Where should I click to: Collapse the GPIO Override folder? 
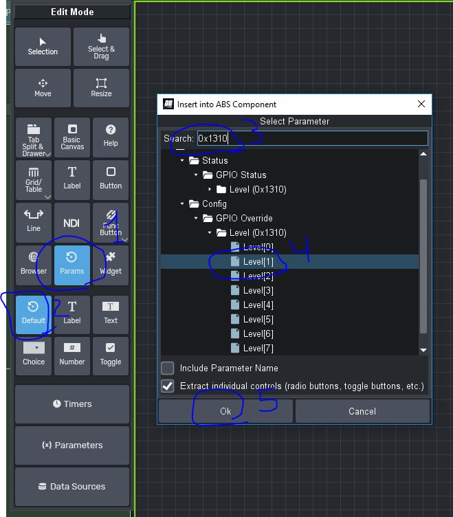[x=196, y=218]
